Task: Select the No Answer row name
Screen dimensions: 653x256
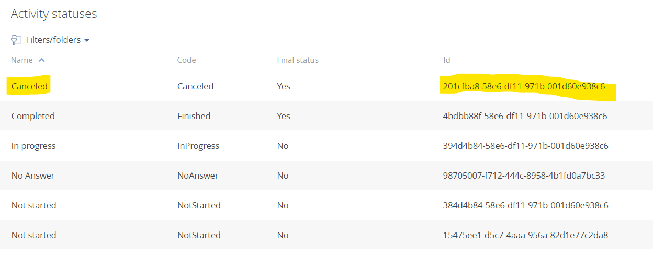Action: [33, 176]
